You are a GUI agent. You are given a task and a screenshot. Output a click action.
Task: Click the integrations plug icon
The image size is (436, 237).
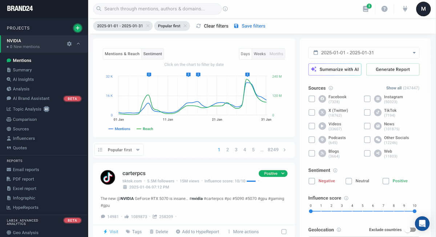coord(405,9)
